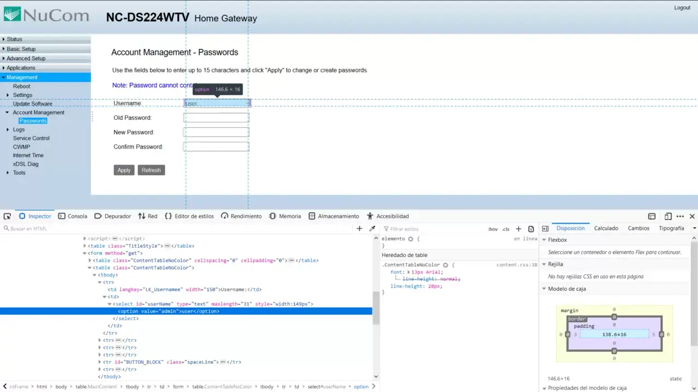Open responsive design mode icon
This screenshot has width=698, height=392.
pyautogui.click(x=668, y=216)
